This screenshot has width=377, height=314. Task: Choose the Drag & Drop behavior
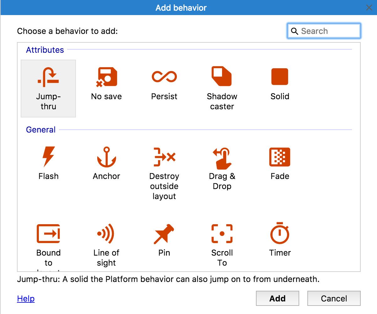pos(222,157)
